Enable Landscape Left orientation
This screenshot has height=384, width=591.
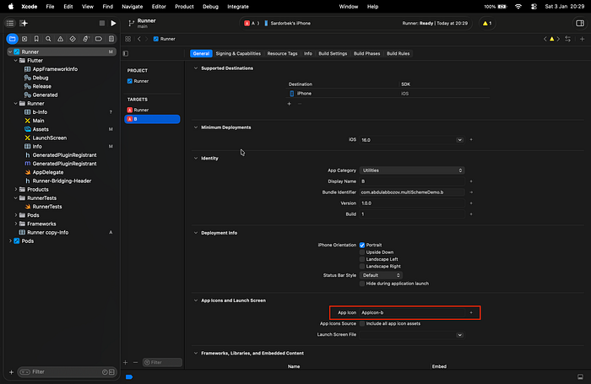362,259
